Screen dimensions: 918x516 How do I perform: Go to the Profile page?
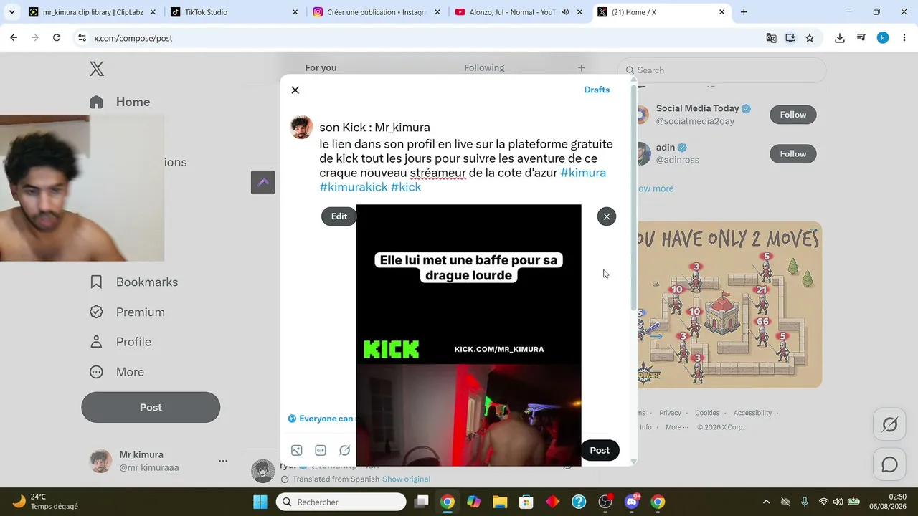tap(120, 342)
